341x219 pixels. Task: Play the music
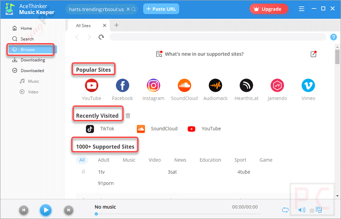coord(46,210)
